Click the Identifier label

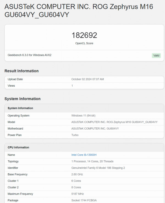coord(13,168)
